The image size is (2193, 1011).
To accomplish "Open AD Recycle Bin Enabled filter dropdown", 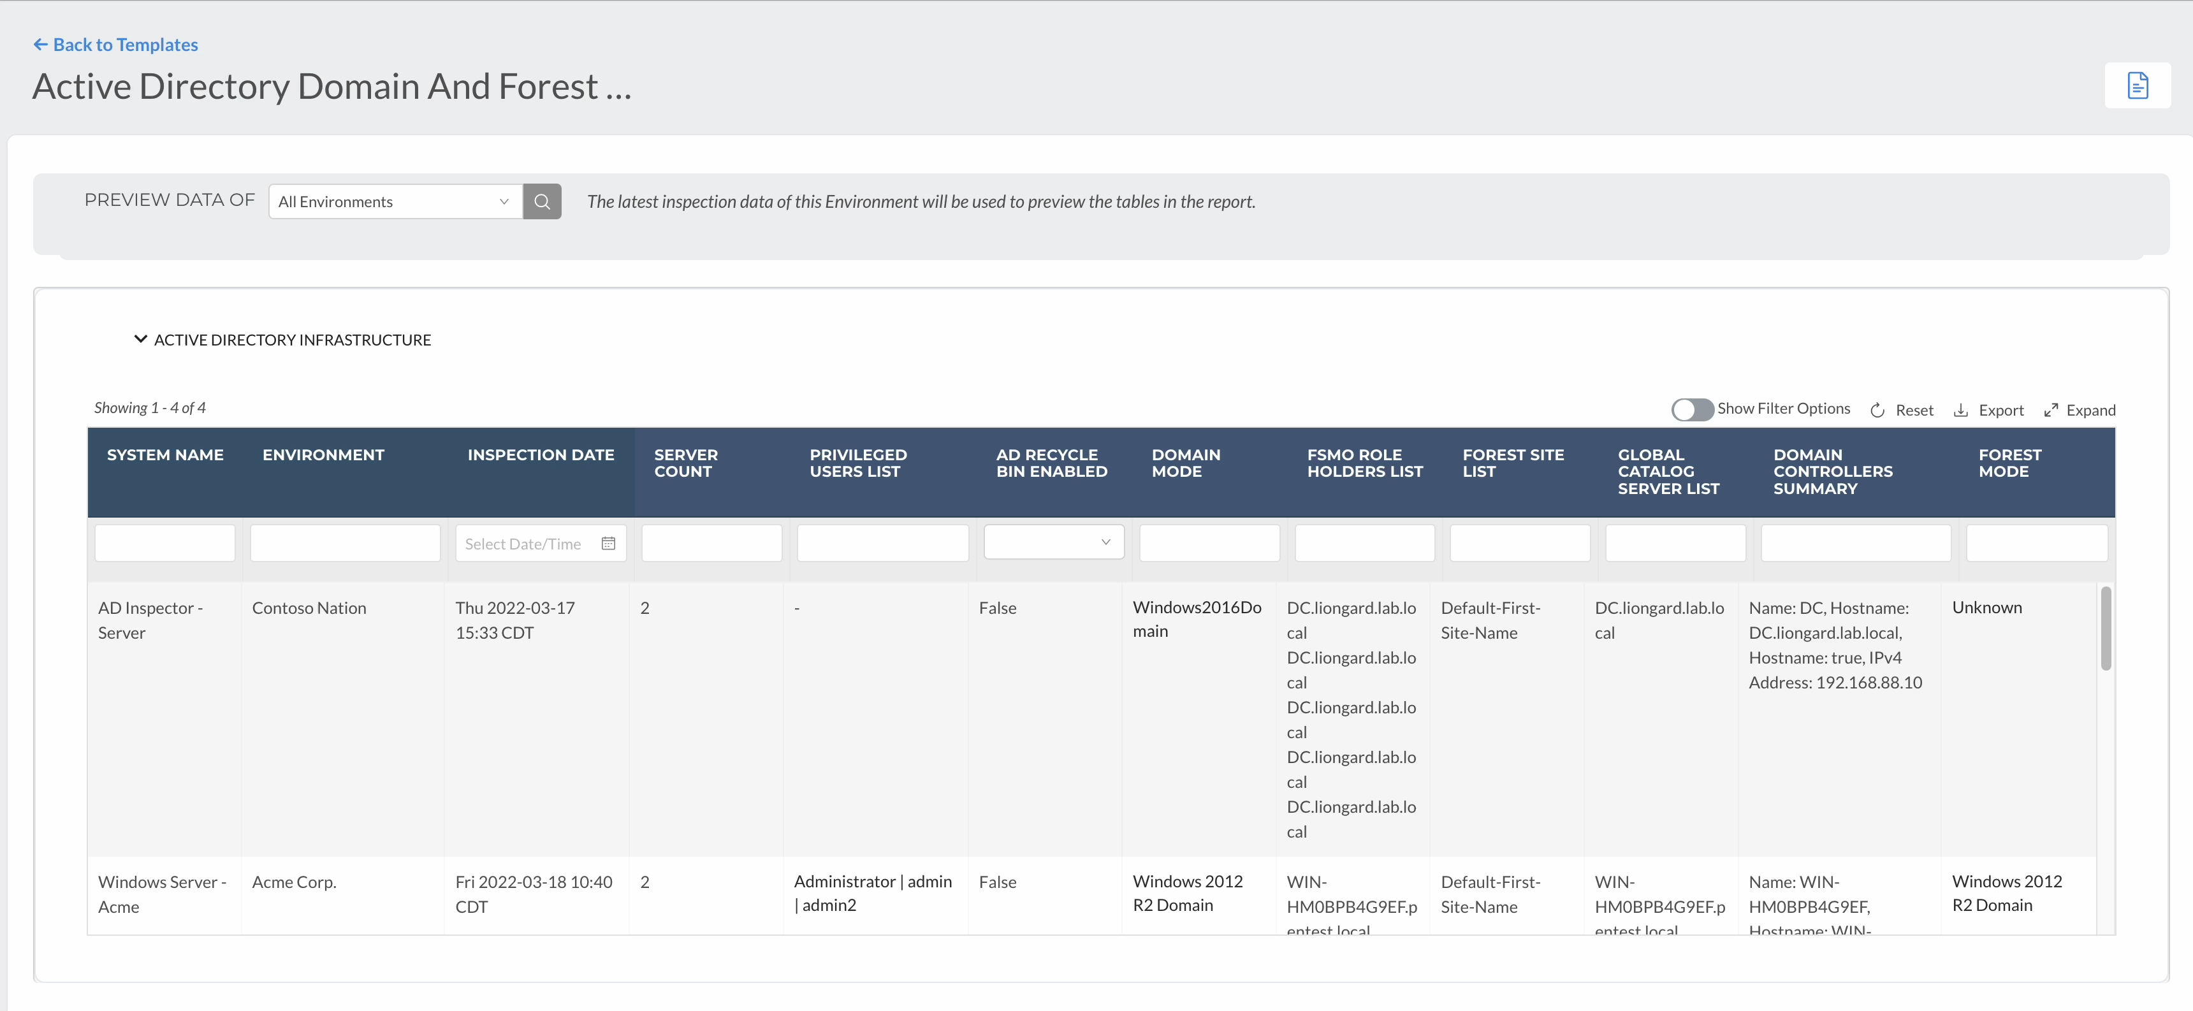I will [1053, 542].
